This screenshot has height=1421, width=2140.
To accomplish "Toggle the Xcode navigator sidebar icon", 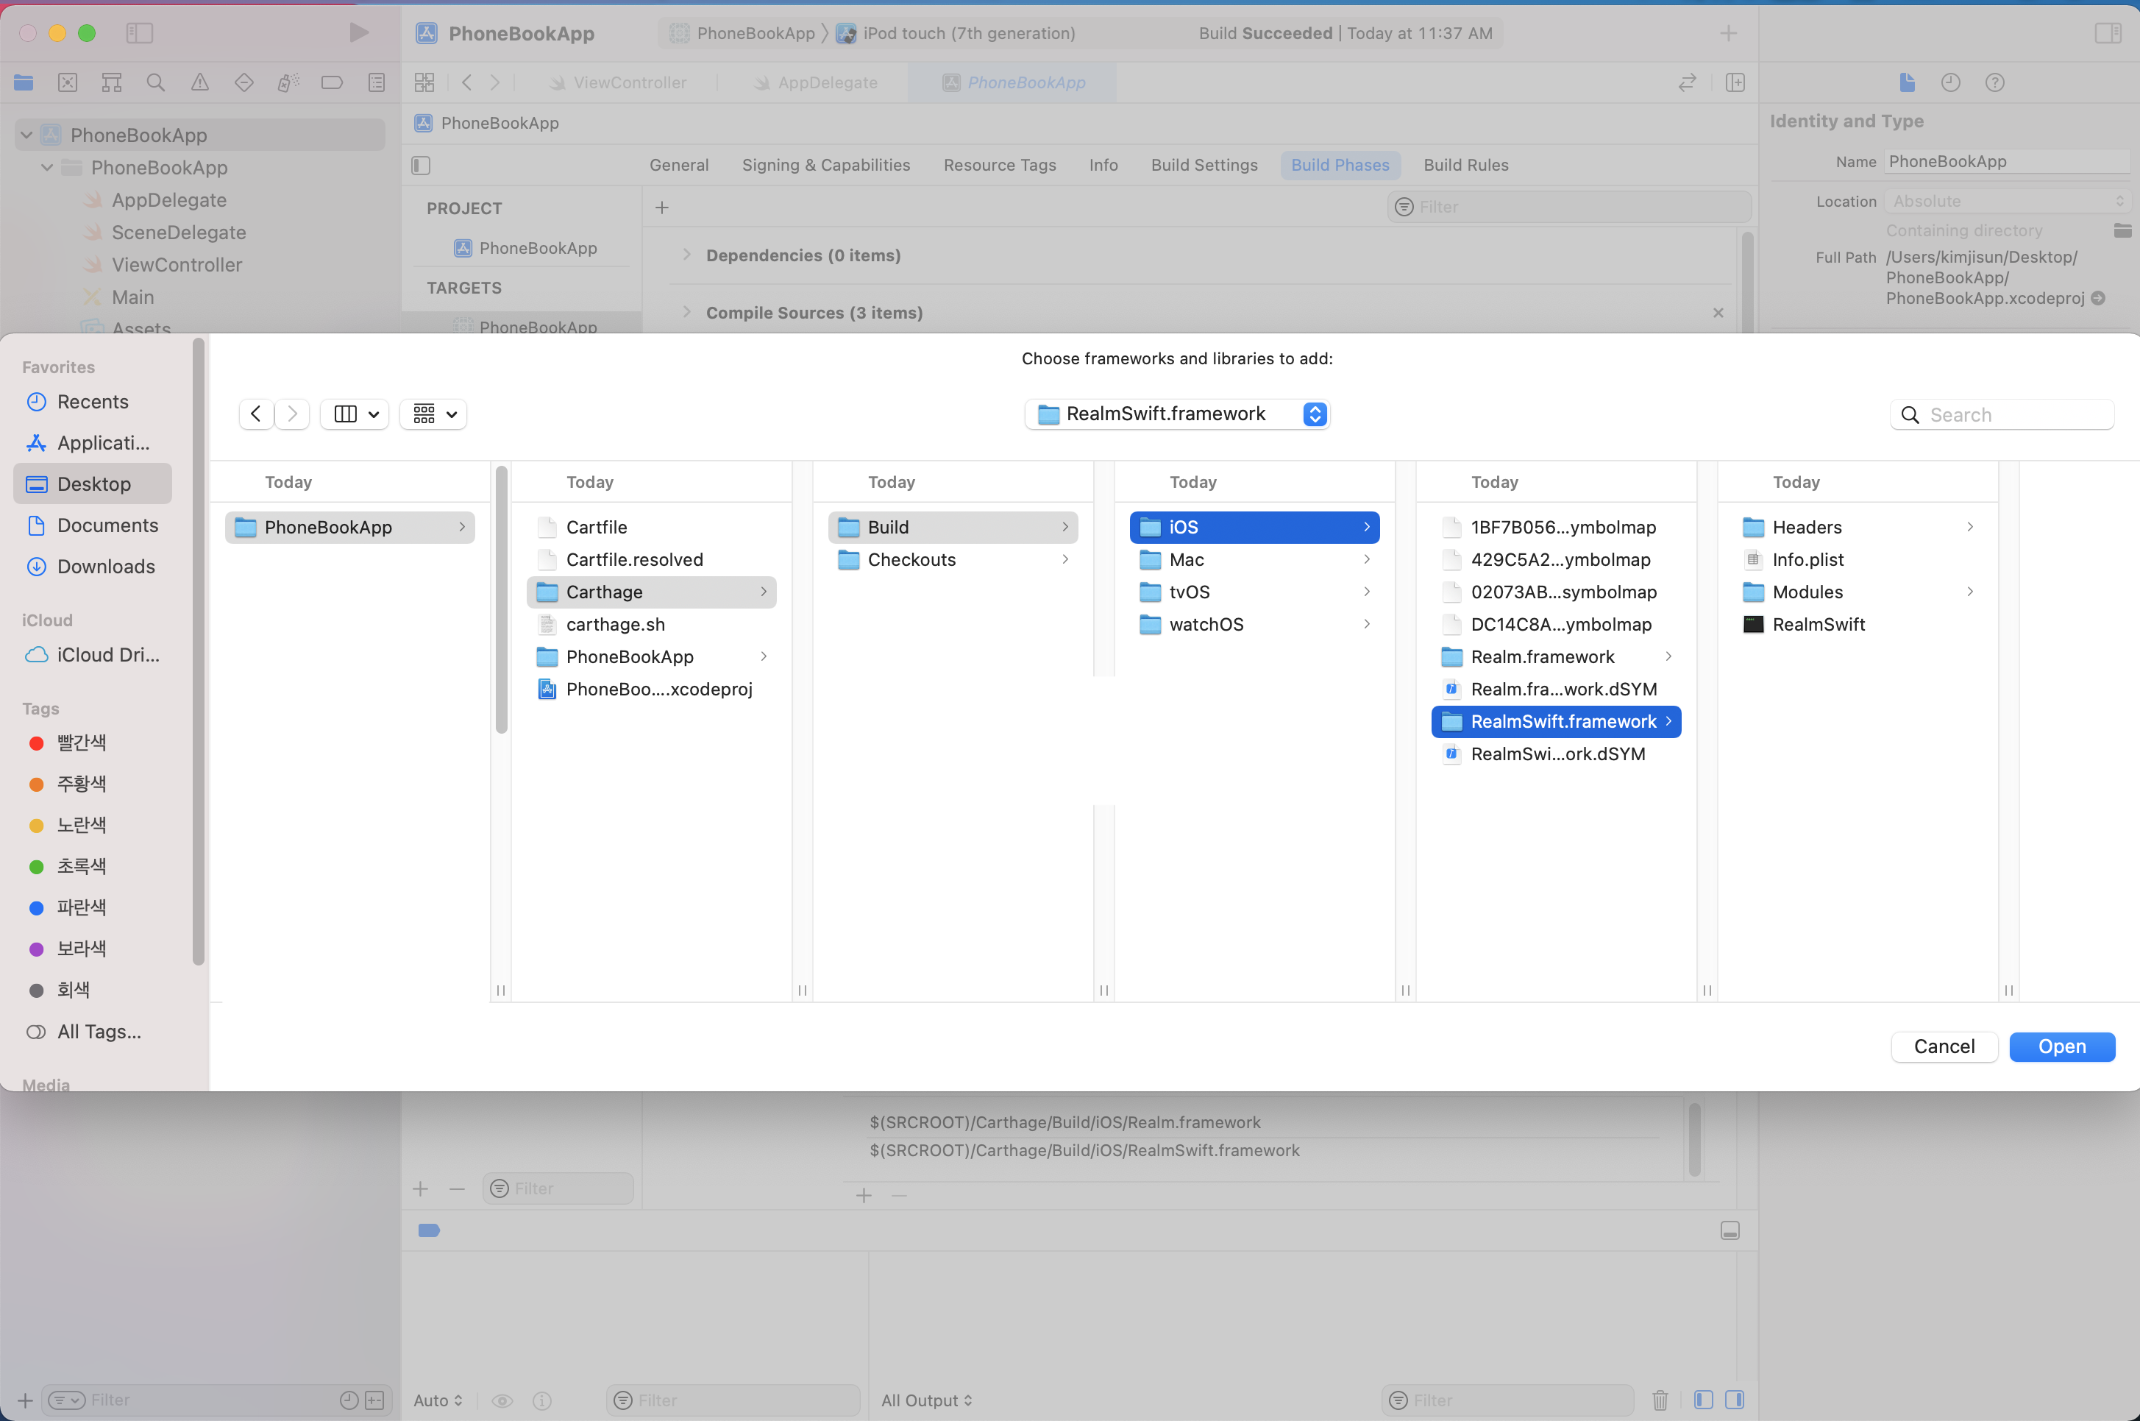I will coord(140,32).
